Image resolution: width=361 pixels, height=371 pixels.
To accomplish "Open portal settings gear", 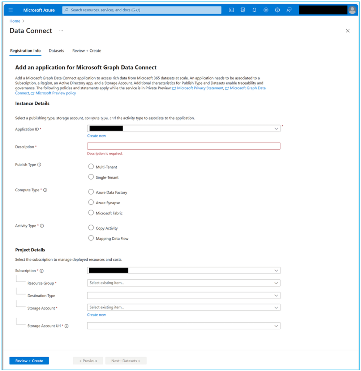I will coord(266,10).
